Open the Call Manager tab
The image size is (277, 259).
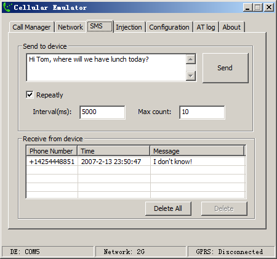[31, 27]
